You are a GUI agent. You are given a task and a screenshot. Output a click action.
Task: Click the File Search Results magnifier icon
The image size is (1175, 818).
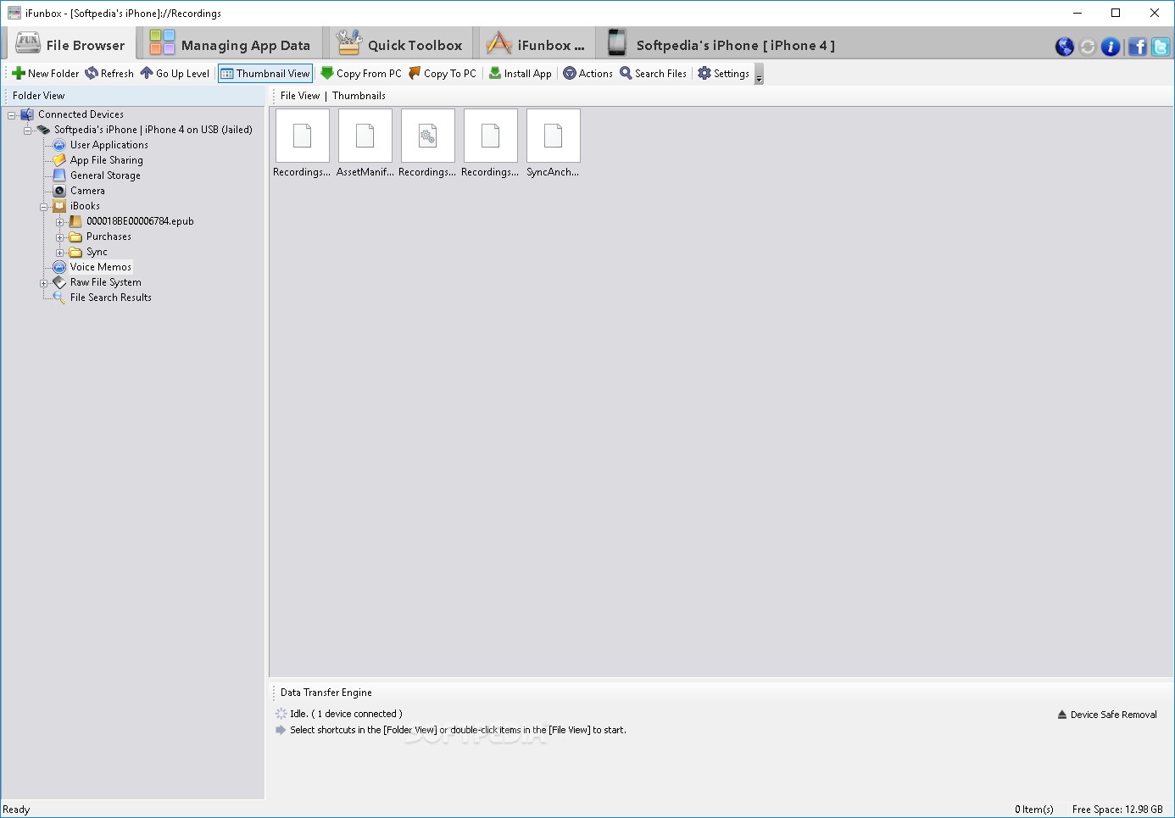point(59,298)
